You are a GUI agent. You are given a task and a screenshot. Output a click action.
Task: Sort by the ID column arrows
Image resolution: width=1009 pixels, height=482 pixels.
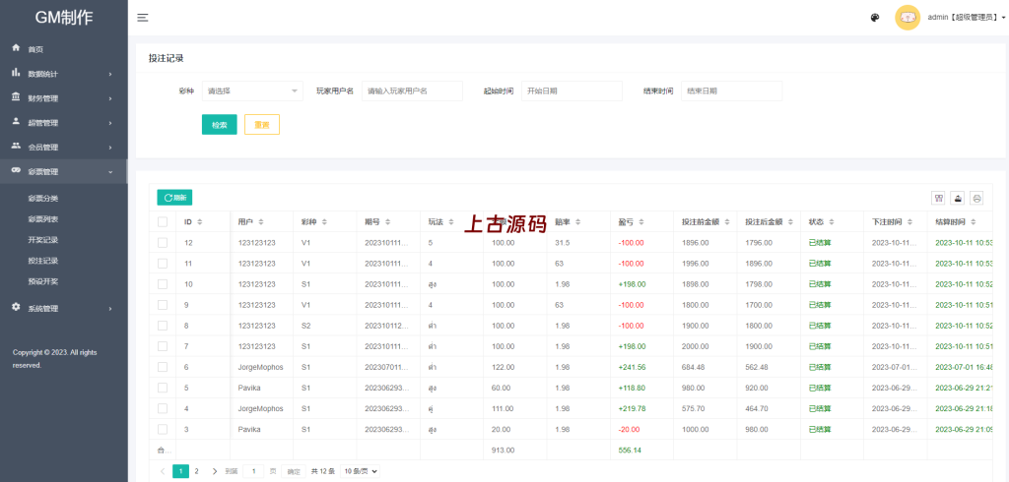coord(199,221)
